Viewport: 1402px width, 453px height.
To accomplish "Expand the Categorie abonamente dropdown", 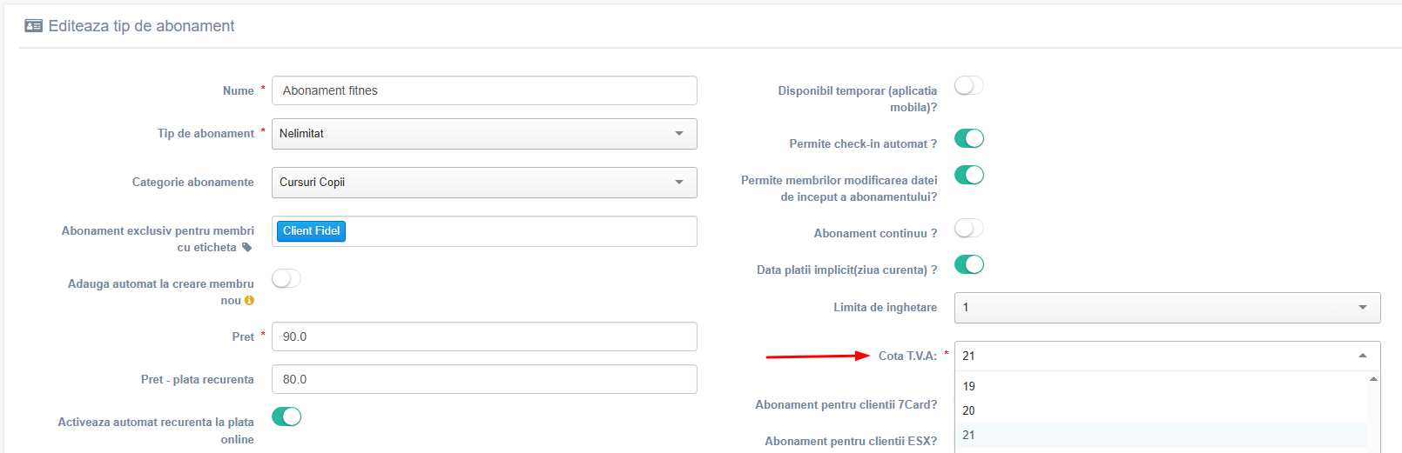I will [x=484, y=183].
